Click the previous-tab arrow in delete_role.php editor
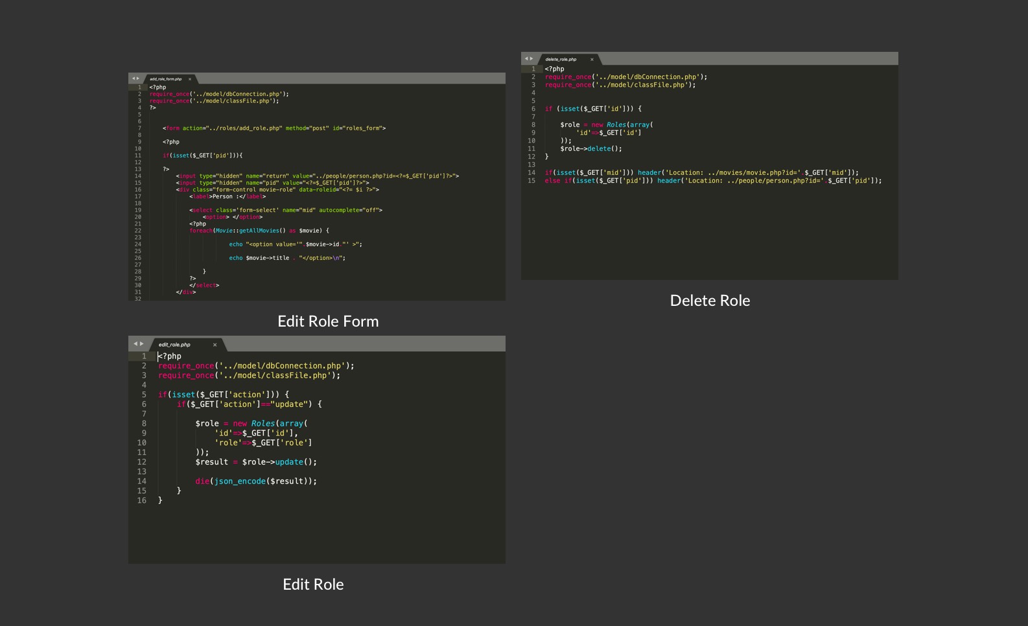Image resolution: width=1028 pixels, height=626 pixels. tap(526, 58)
